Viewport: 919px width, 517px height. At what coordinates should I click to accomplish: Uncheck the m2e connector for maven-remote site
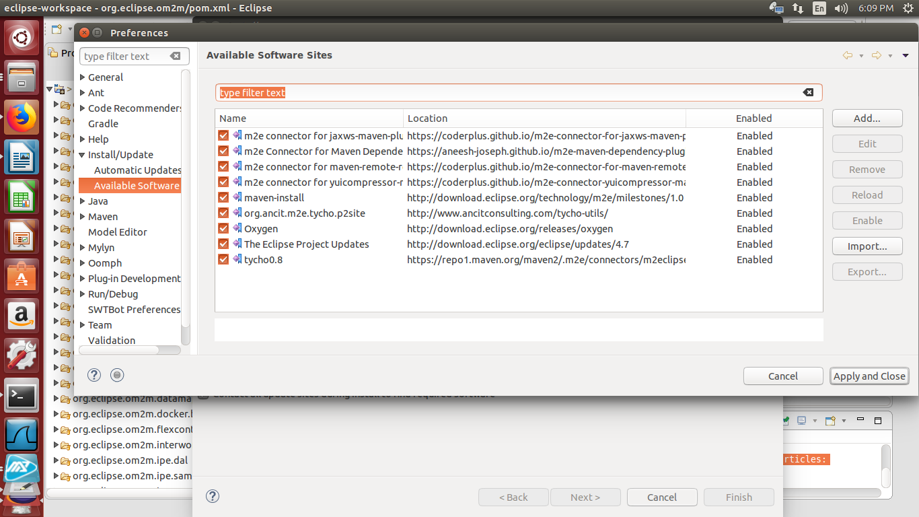tap(223, 166)
